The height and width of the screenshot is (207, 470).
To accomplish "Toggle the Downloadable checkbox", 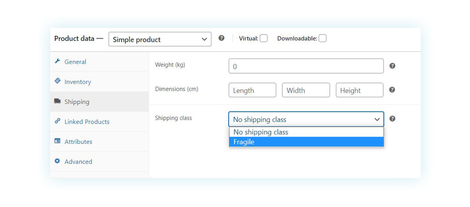I will pyautogui.click(x=322, y=38).
